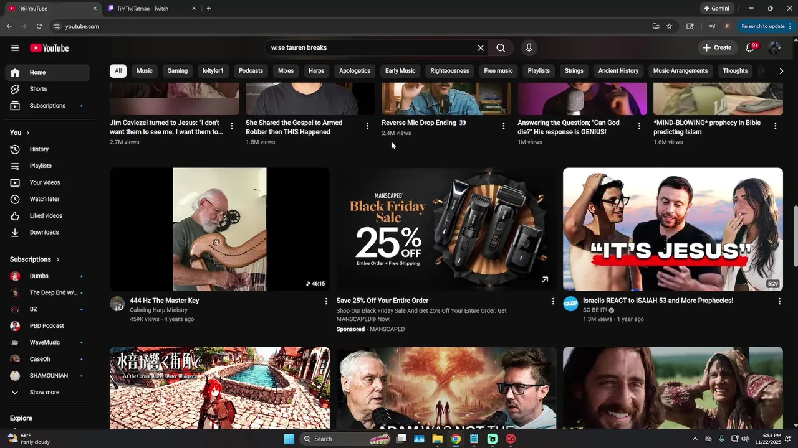Open Shorts from the sidebar
The height and width of the screenshot is (448, 798).
click(47, 89)
